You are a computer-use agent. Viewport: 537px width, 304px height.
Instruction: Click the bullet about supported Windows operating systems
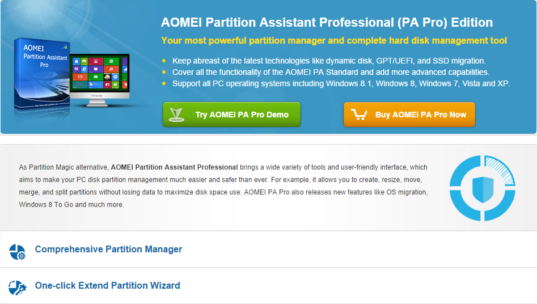tap(341, 83)
